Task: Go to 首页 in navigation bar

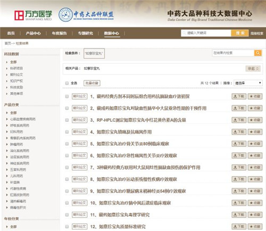Action: point(11,33)
